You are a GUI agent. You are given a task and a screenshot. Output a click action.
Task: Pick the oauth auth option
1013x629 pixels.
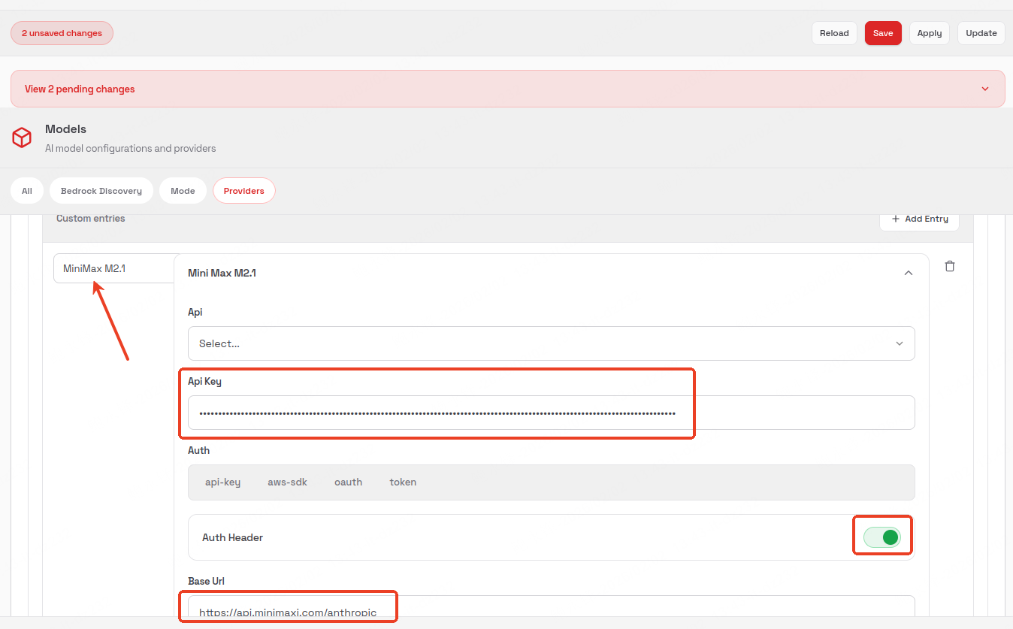point(348,482)
